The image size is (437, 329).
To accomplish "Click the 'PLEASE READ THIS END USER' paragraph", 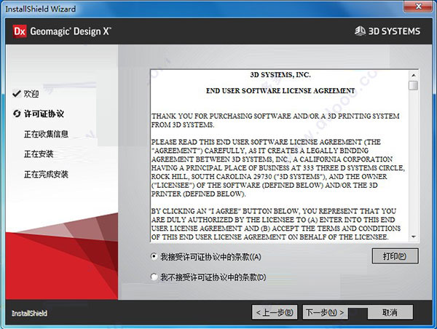I will pos(278,168).
